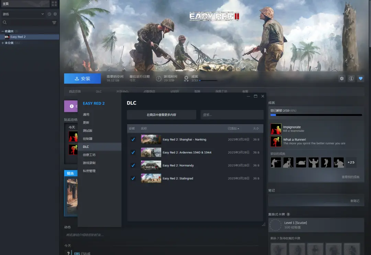This screenshot has height=255, width=371.
Task: Select Easy Red 2 in the library list
Action: pyautogui.click(x=30, y=37)
